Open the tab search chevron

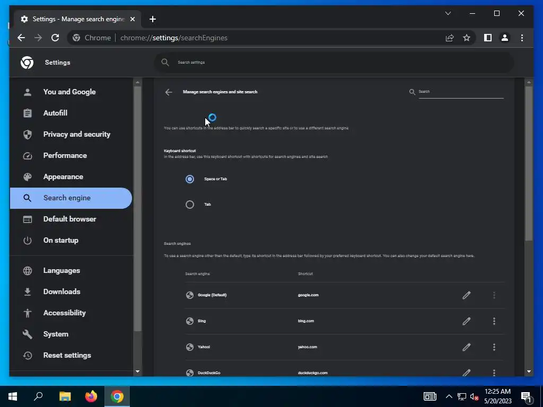[x=448, y=13]
